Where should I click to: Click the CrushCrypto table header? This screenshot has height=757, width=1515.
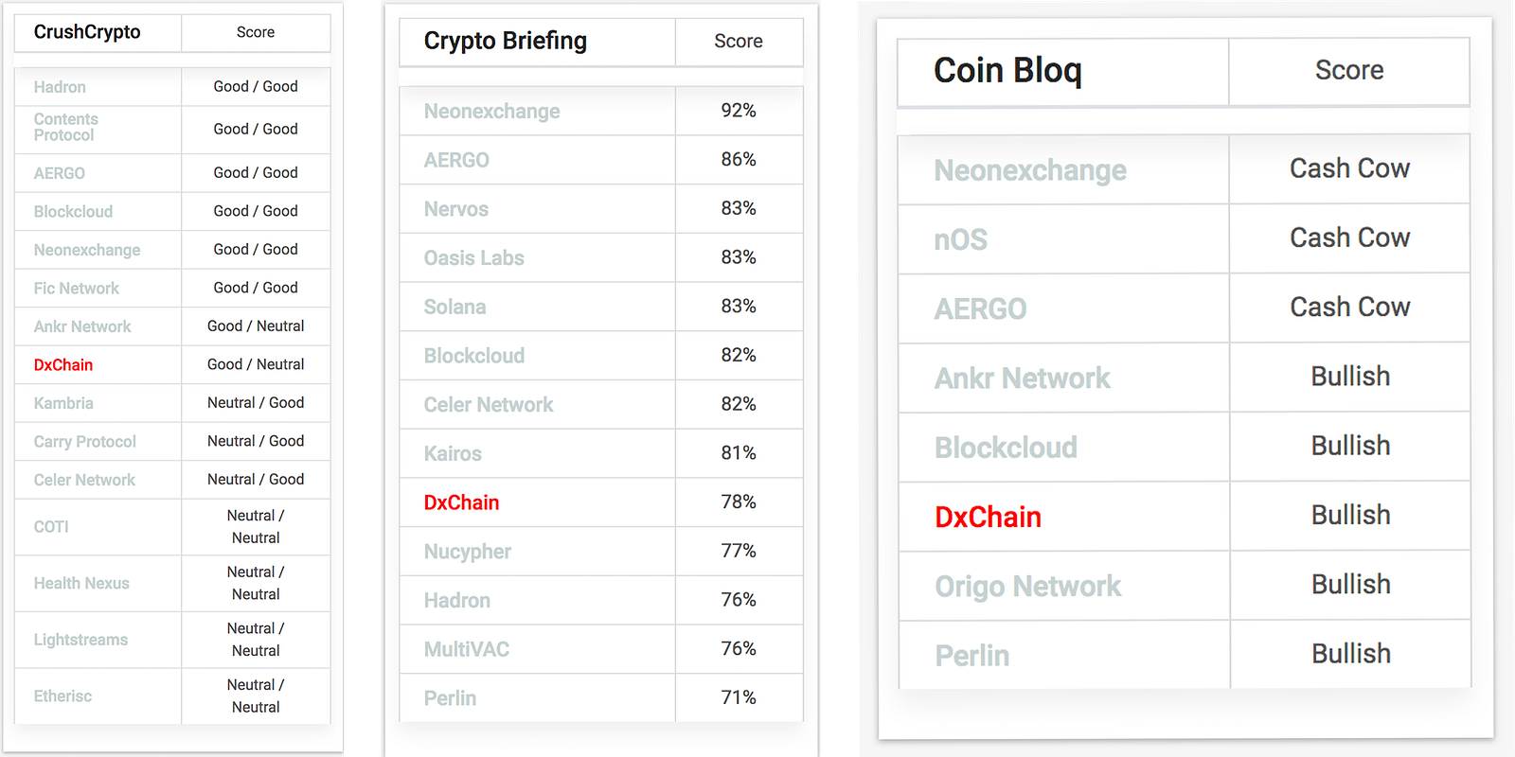click(x=87, y=32)
